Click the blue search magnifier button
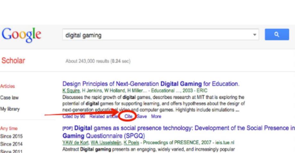The width and height of the screenshot is (295, 153). click(277, 34)
